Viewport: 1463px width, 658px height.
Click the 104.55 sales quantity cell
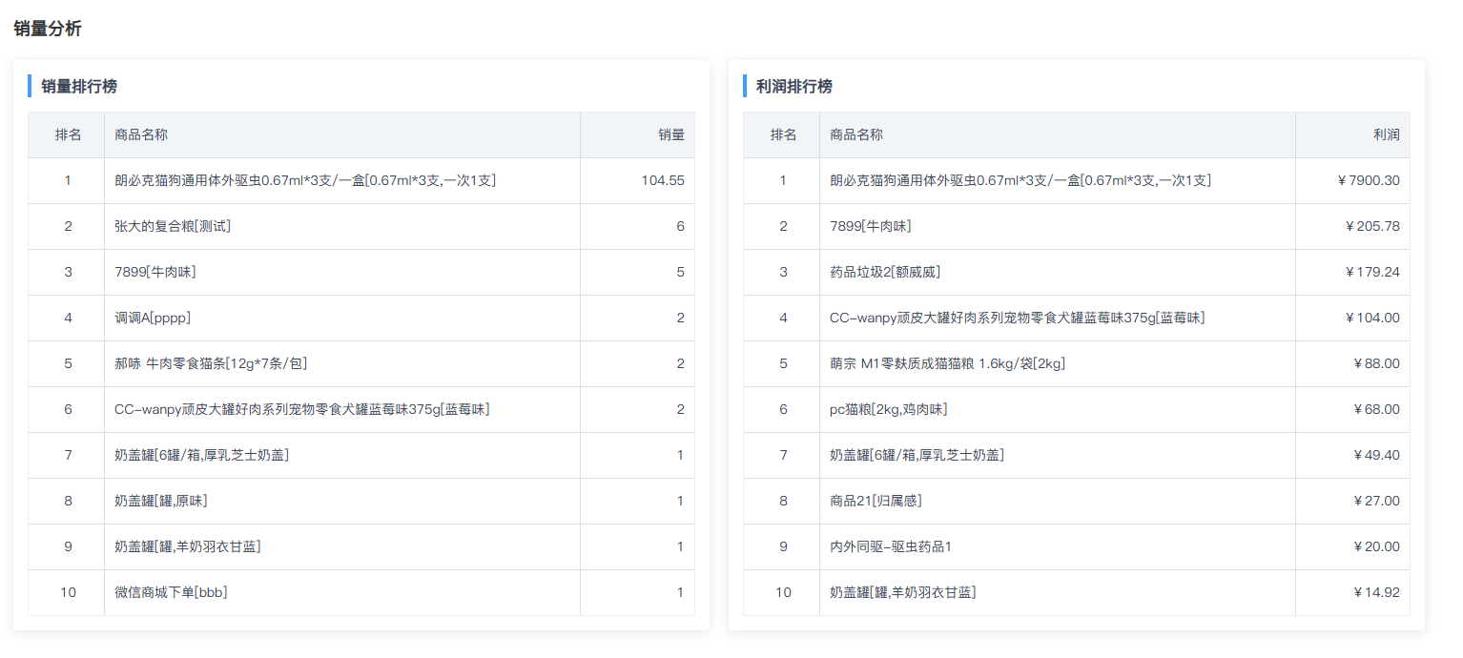[663, 181]
